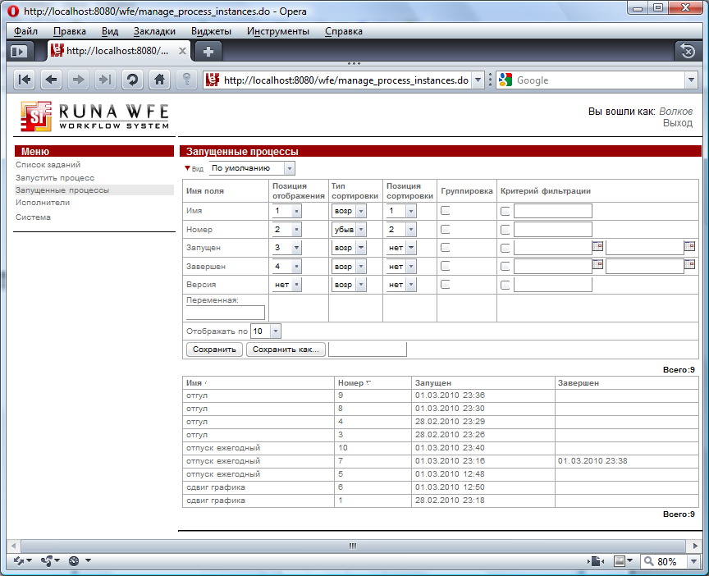Enable grouping checkbox for Имя row
Screen dimensions: 709x576
click(446, 211)
